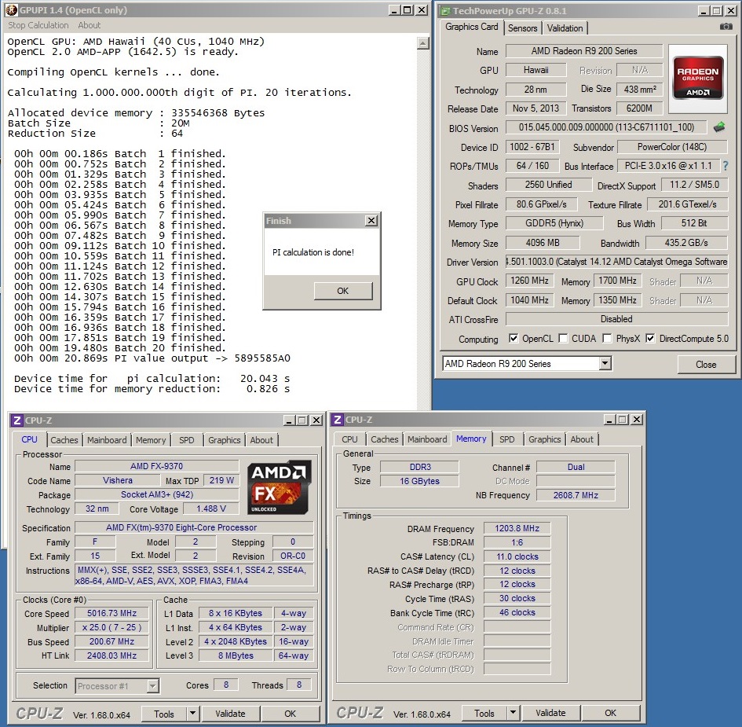Click OK in the right CPU-Z window
The height and width of the screenshot is (727, 742).
pos(610,712)
